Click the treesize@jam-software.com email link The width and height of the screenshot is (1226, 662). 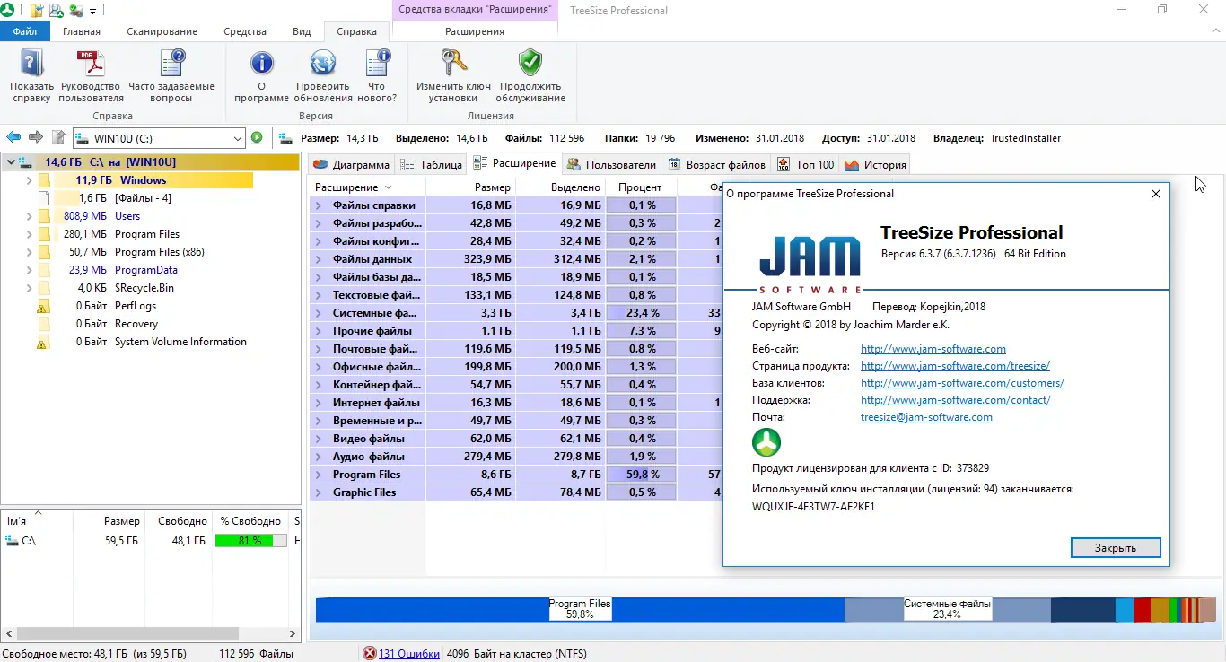click(926, 417)
